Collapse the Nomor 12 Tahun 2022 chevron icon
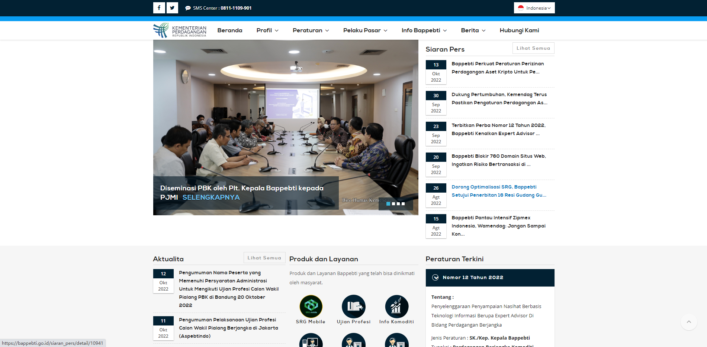 click(435, 278)
